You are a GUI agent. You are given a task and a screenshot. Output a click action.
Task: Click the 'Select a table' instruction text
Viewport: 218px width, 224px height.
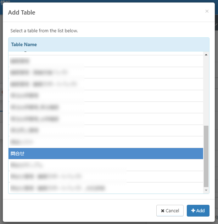(44, 31)
